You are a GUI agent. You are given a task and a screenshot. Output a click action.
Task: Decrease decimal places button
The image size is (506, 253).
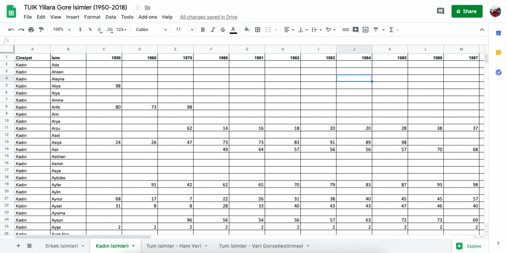tap(99, 30)
